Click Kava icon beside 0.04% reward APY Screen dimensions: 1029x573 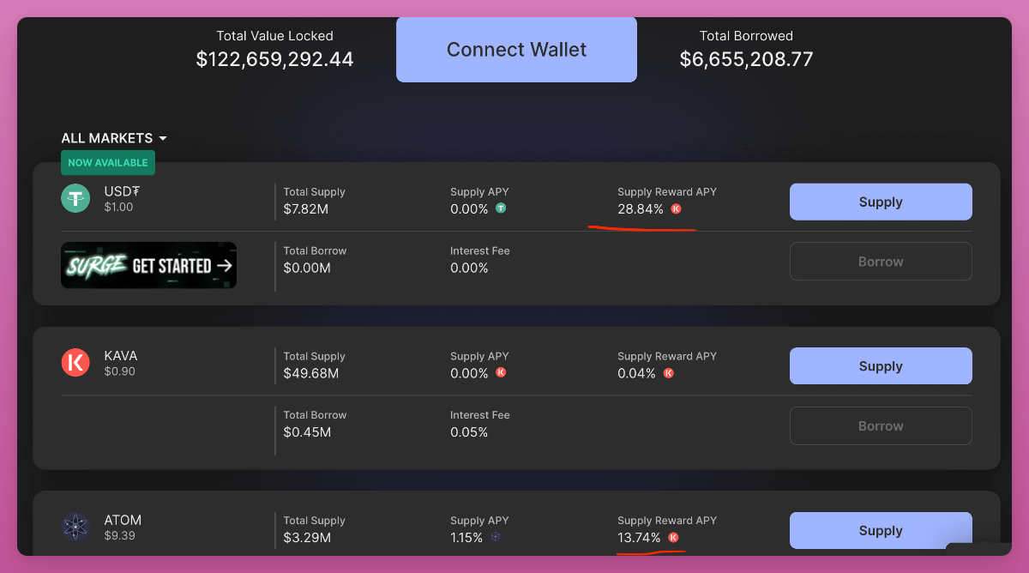tap(669, 373)
